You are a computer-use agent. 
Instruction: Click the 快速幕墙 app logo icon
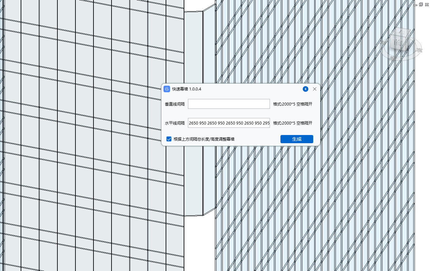coord(167,89)
